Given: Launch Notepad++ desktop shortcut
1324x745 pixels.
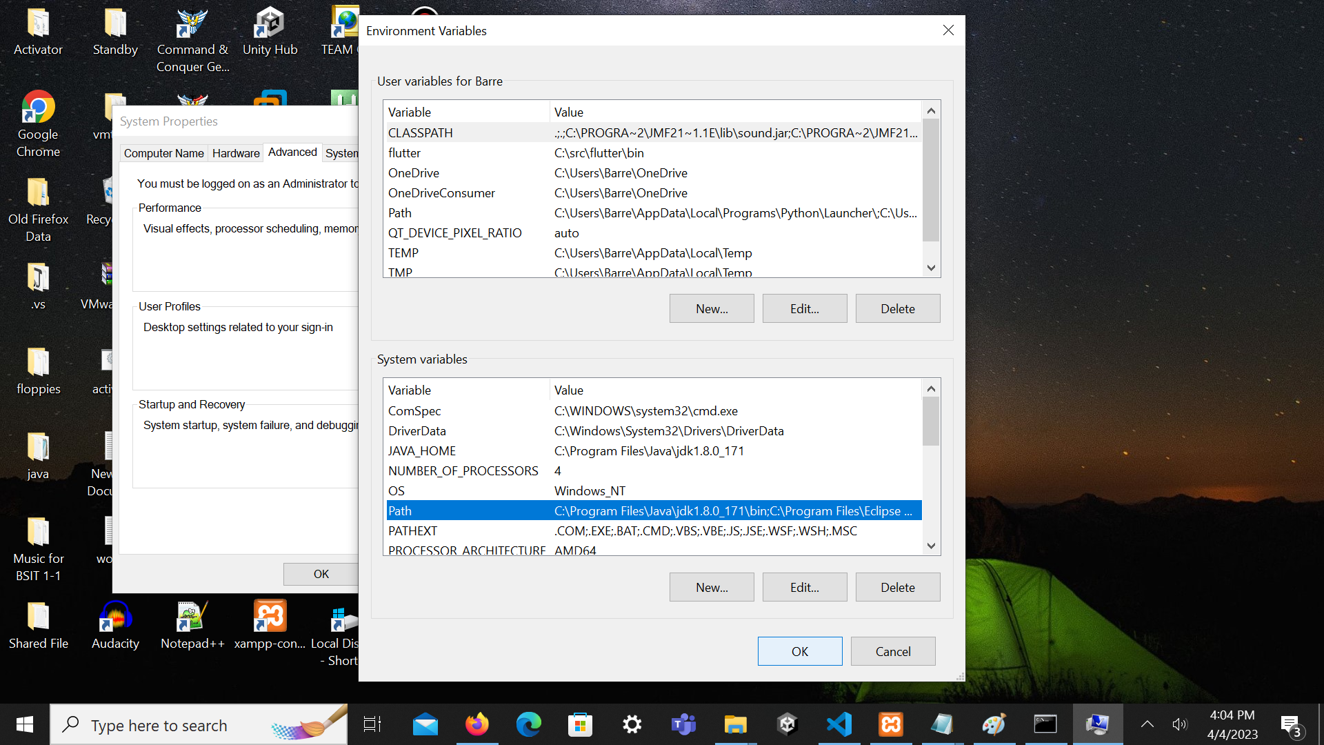Looking at the screenshot, I should [x=192, y=626].
